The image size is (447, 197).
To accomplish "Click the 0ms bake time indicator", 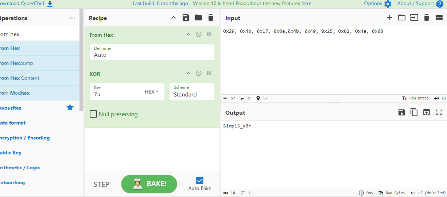I will coord(366,193).
